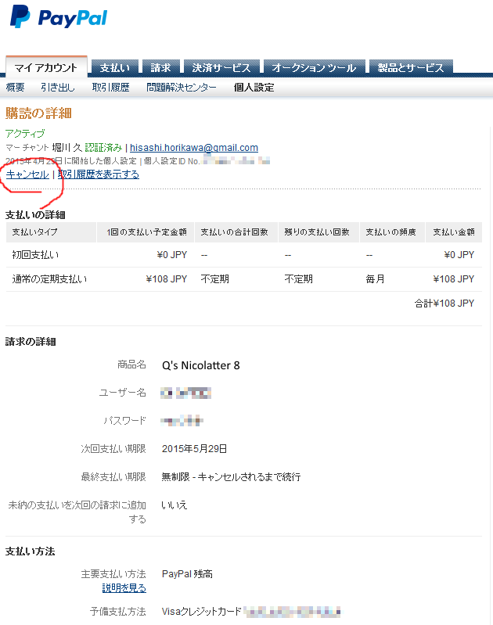
Task: Go to 引き出し in the submenu
Action: 58,88
